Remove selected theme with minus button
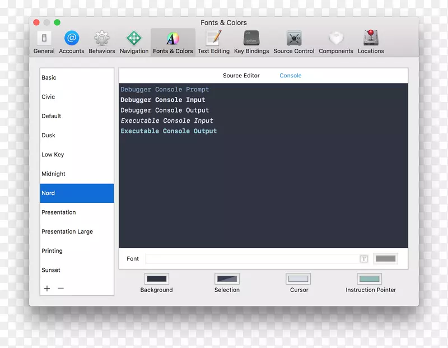Image resolution: width=448 pixels, height=348 pixels. (60, 288)
